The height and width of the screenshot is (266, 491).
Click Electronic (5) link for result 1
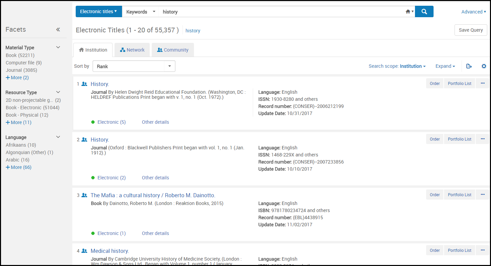(x=112, y=122)
